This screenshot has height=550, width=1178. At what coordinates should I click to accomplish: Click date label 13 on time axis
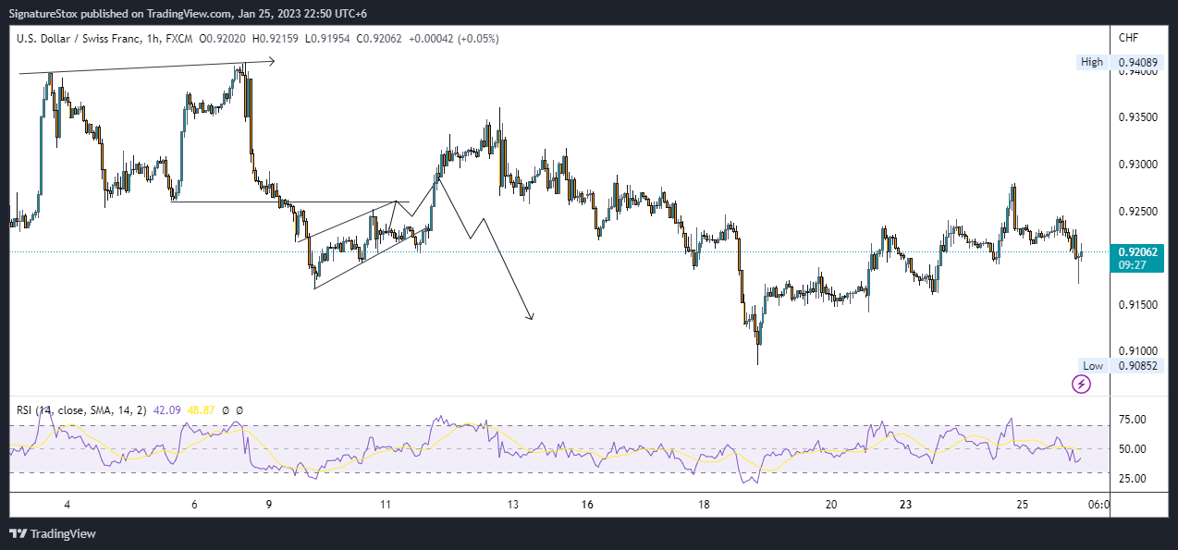[x=512, y=505]
